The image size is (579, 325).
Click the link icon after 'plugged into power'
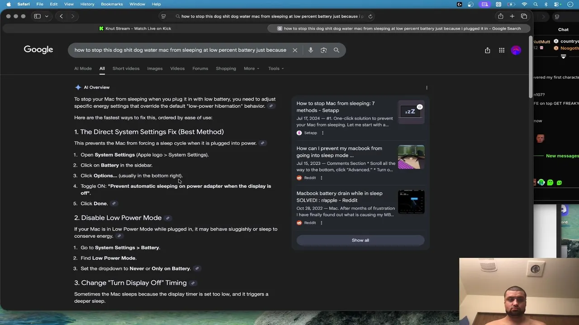pyautogui.click(x=262, y=143)
